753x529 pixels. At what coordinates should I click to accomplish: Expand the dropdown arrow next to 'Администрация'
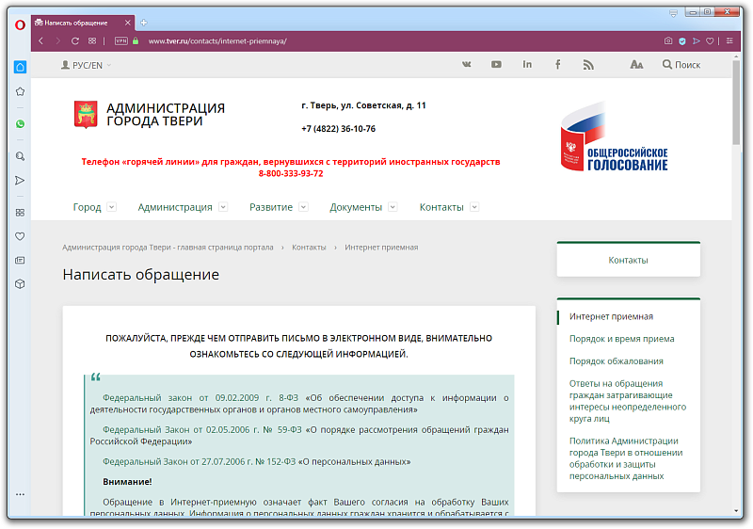click(223, 207)
